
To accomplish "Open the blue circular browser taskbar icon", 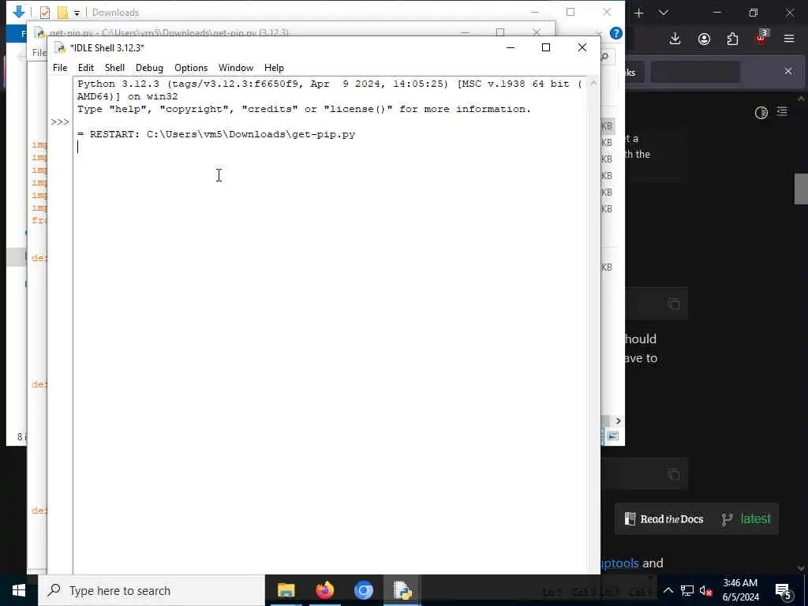I will tap(363, 590).
